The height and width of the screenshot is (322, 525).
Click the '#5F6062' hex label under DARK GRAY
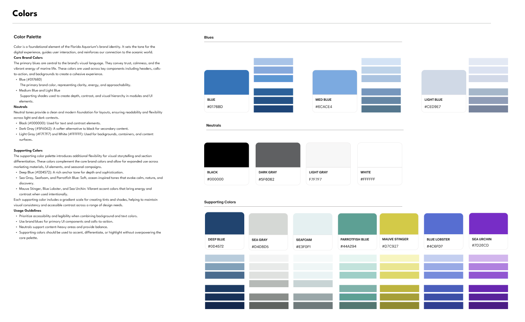pos(267,179)
